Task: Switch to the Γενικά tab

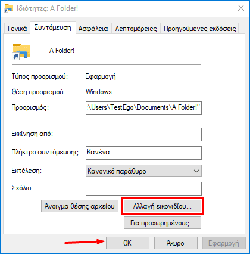Action: pos(17,29)
